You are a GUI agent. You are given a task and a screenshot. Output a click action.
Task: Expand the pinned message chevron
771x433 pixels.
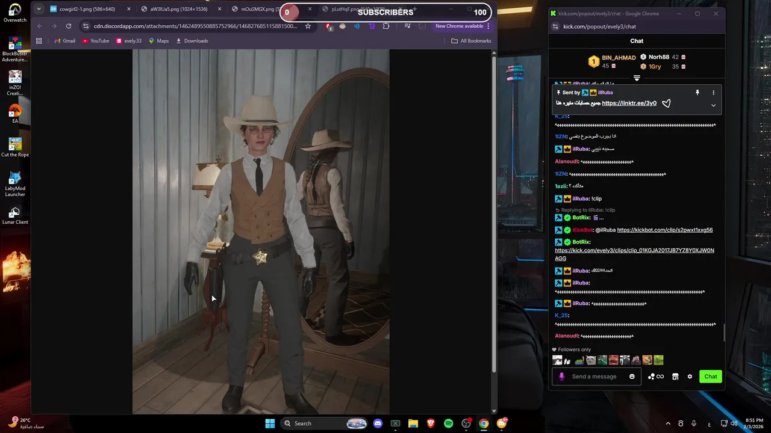pos(713,105)
